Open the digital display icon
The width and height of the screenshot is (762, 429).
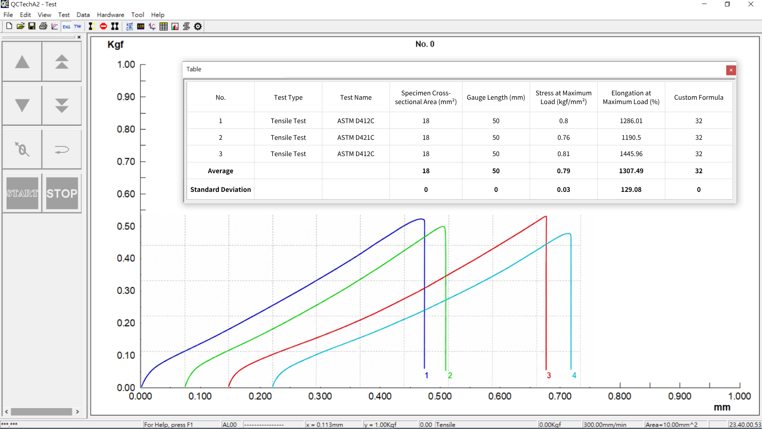coord(140,26)
